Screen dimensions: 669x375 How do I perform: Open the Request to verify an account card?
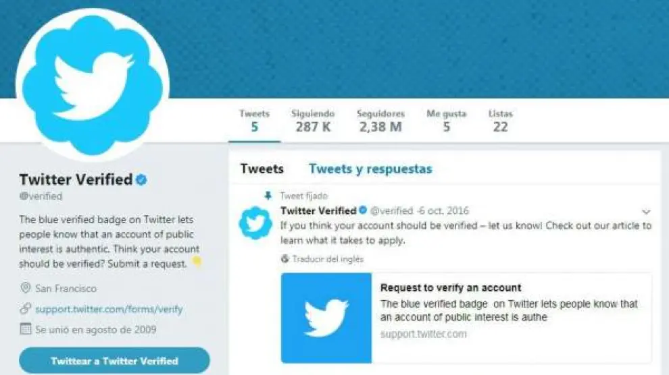tap(466, 318)
